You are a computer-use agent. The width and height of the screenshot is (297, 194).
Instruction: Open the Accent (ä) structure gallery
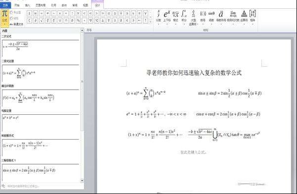(221, 17)
